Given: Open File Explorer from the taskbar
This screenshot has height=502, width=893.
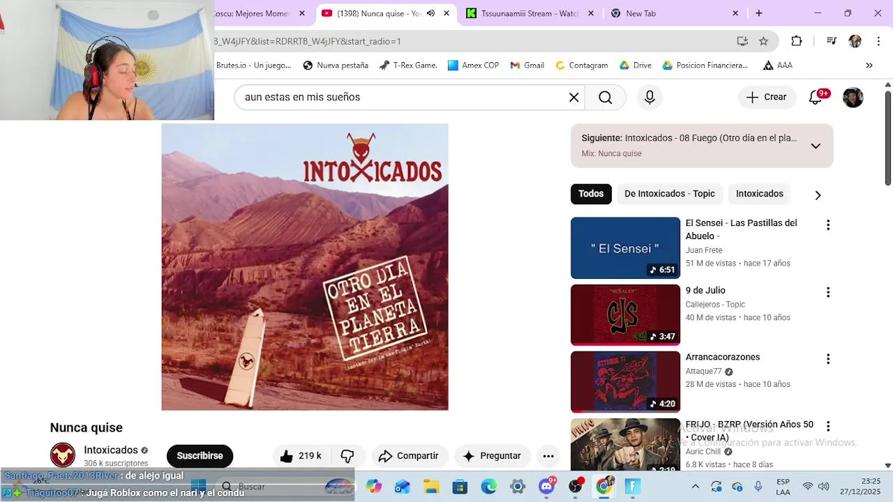Looking at the screenshot, I should pos(431,486).
